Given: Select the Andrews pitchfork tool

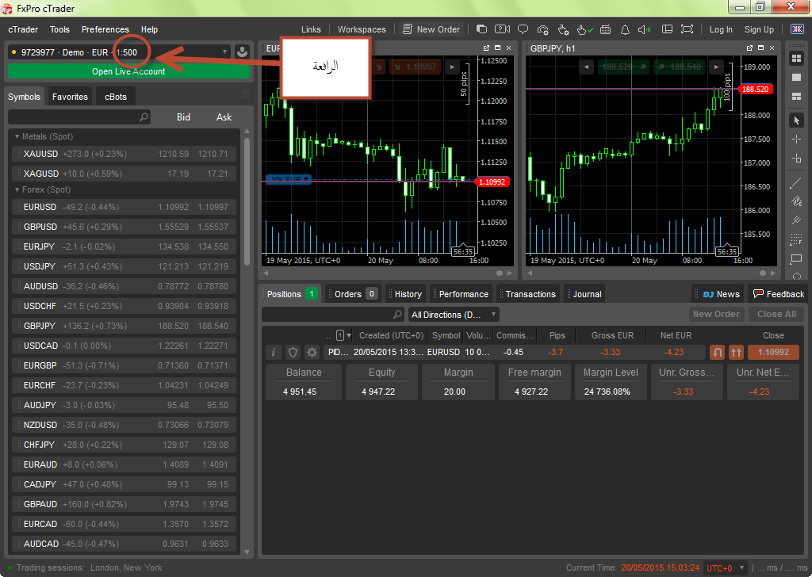Looking at the screenshot, I should point(796,220).
